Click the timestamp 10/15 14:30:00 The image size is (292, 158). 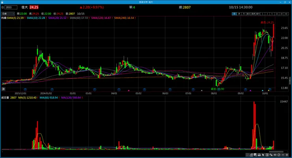[241, 7]
